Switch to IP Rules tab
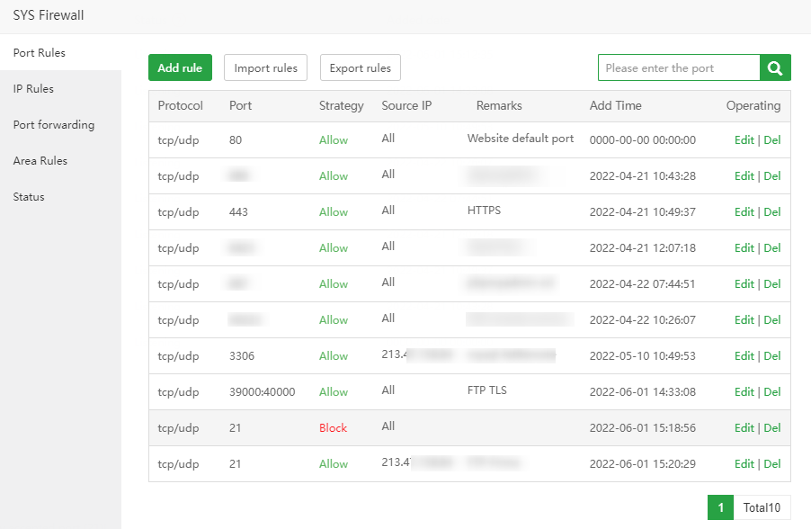The image size is (811, 529). tap(33, 89)
